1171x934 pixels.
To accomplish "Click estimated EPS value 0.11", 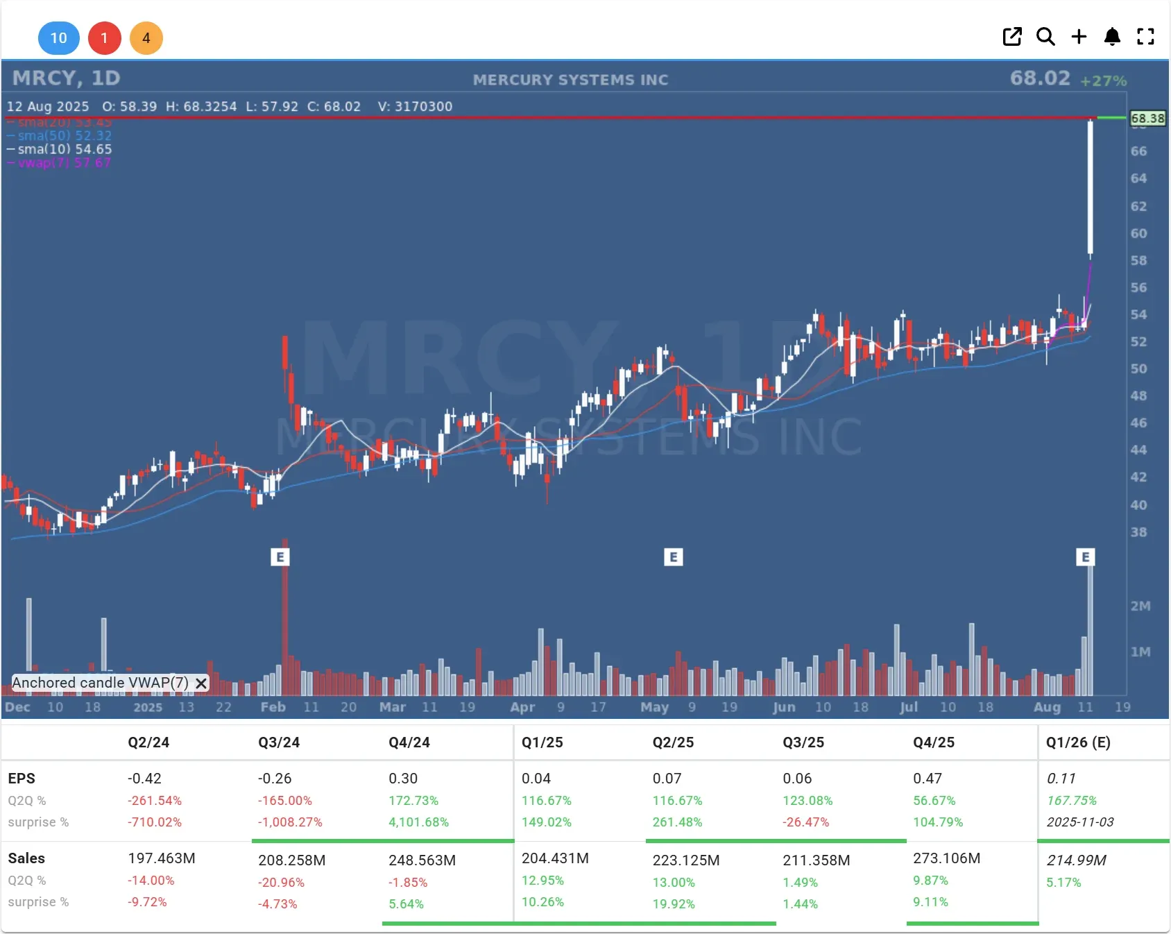I will point(1061,779).
